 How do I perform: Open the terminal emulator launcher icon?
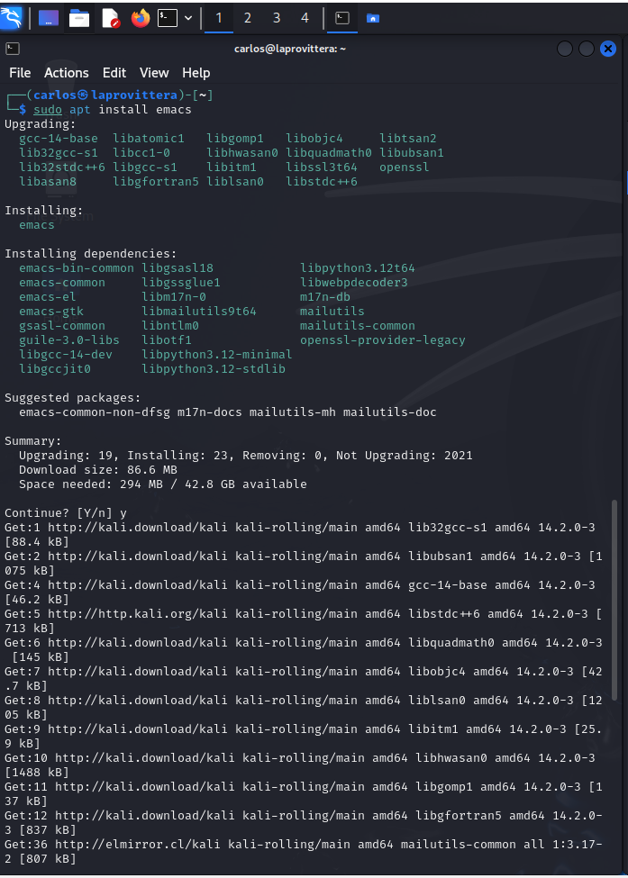pyautogui.click(x=168, y=19)
